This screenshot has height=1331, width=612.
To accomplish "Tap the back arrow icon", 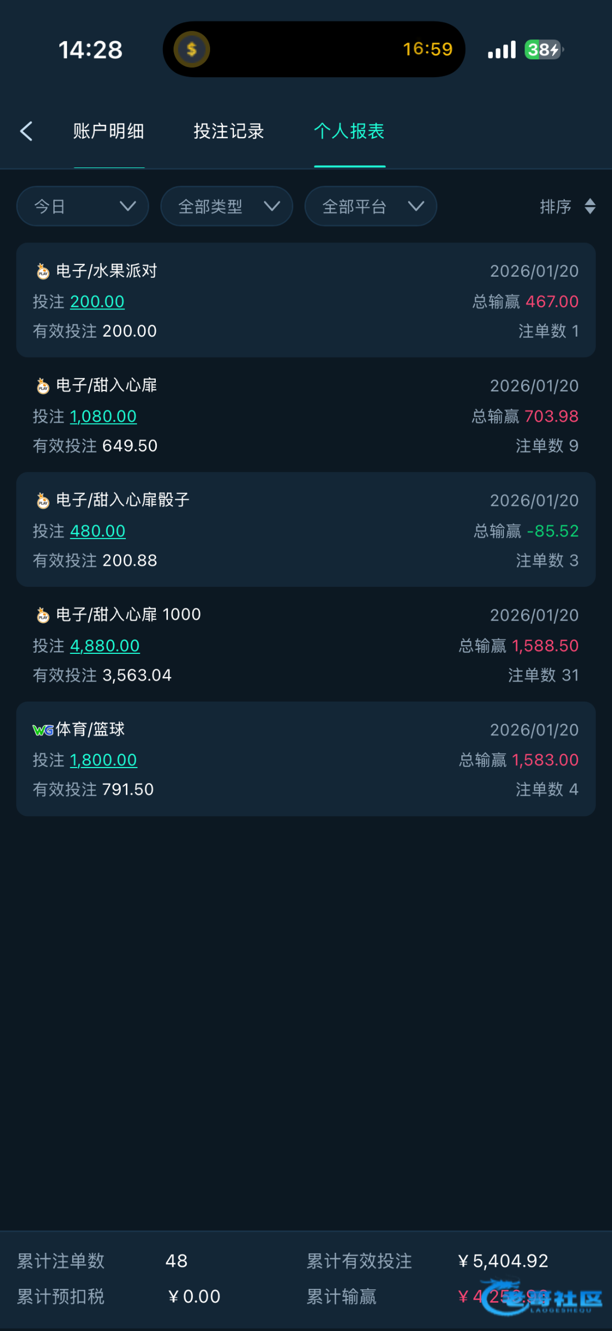I will click(26, 131).
